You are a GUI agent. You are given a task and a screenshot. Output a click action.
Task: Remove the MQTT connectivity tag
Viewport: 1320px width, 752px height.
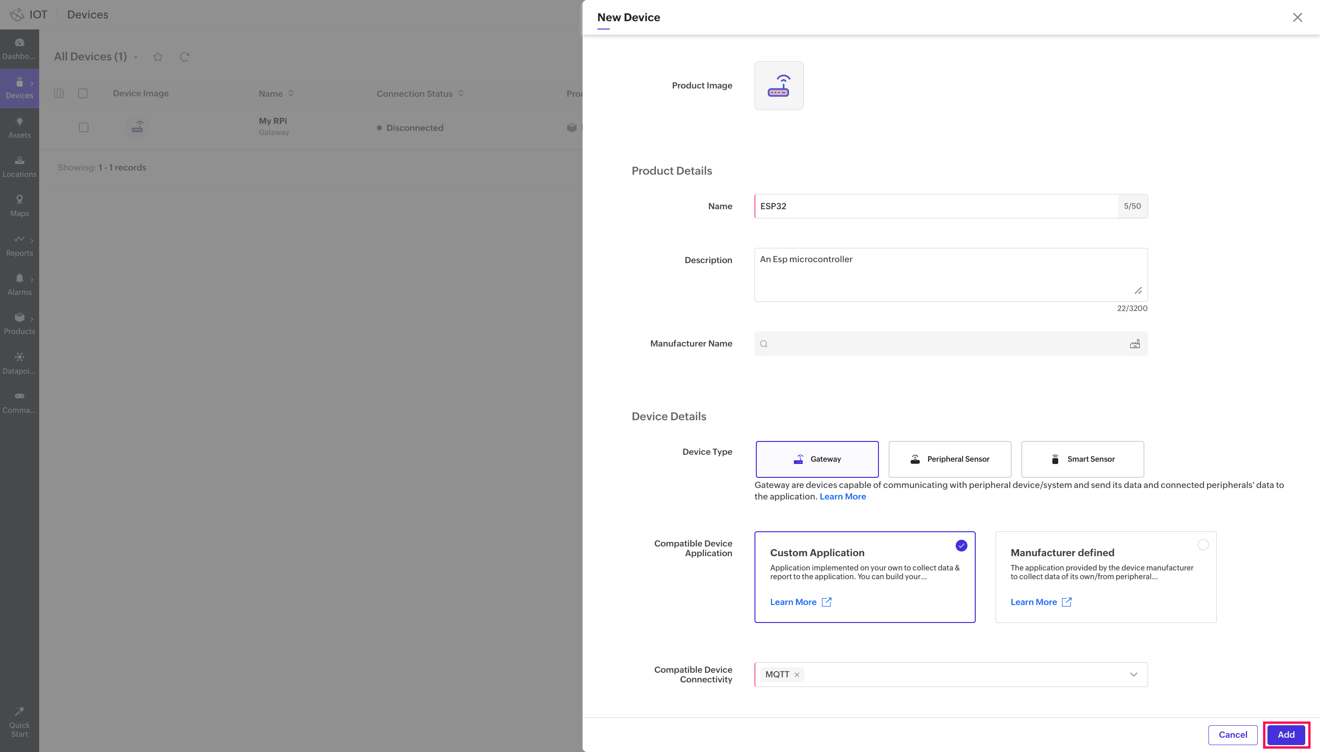pyautogui.click(x=797, y=675)
